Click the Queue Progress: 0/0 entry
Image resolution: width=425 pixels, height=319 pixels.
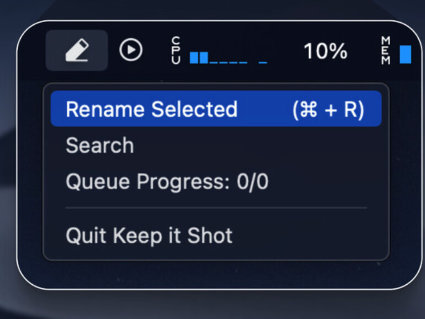click(167, 182)
